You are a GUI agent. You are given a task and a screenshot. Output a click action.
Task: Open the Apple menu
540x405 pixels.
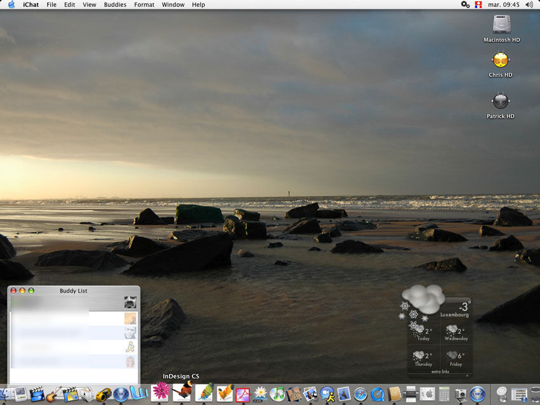click(11, 4)
